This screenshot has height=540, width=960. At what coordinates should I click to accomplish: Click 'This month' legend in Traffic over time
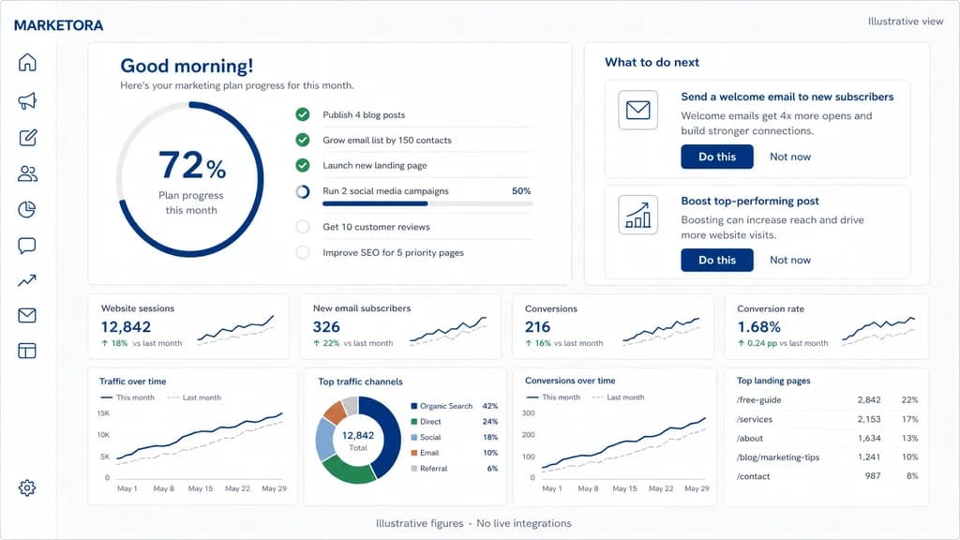(x=127, y=397)
